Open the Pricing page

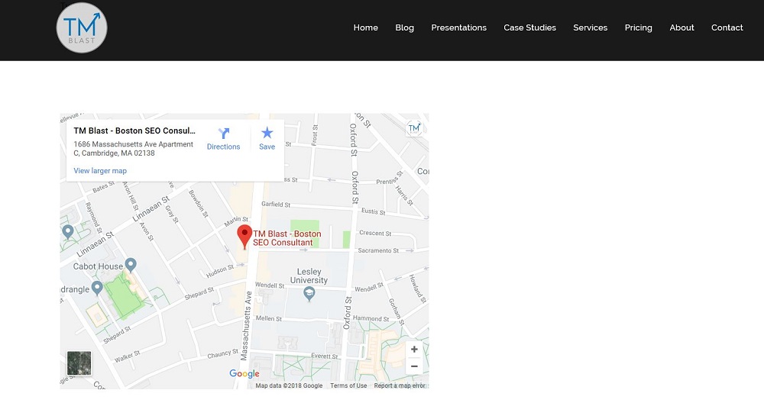coord(638,27)
